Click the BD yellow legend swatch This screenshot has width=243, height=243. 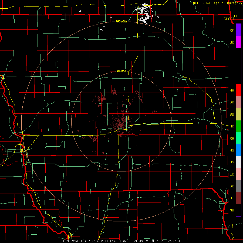click(x=238, y=114)
